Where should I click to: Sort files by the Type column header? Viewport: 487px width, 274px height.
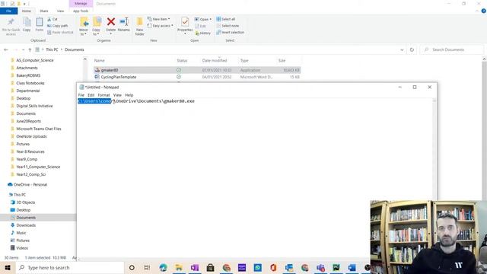[x=244, y=61]
